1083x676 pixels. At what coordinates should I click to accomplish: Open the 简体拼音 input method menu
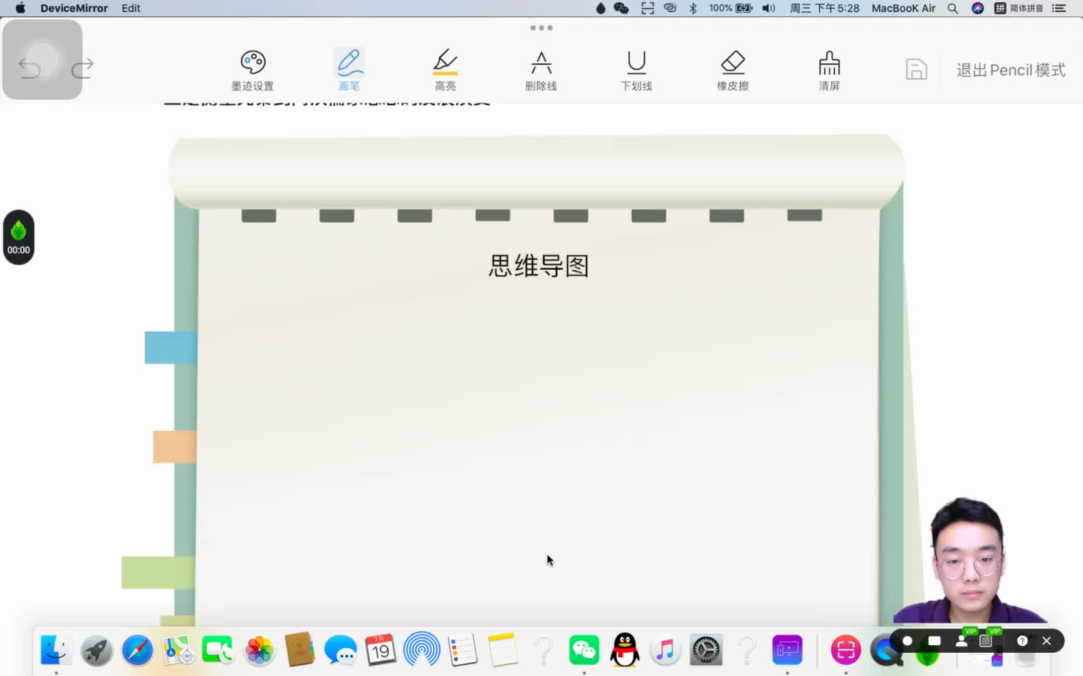click(x=1019, y=8)
